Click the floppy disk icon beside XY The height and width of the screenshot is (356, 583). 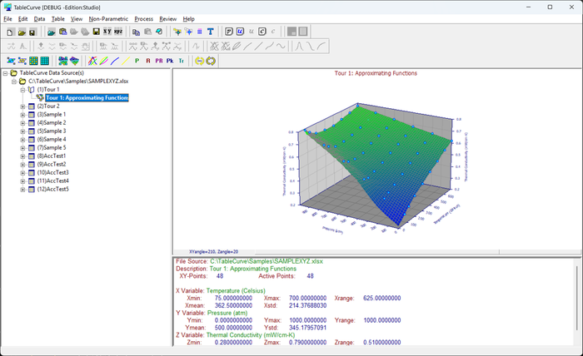tap(96, 32)
